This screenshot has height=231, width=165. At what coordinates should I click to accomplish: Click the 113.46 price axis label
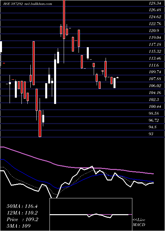155,58
